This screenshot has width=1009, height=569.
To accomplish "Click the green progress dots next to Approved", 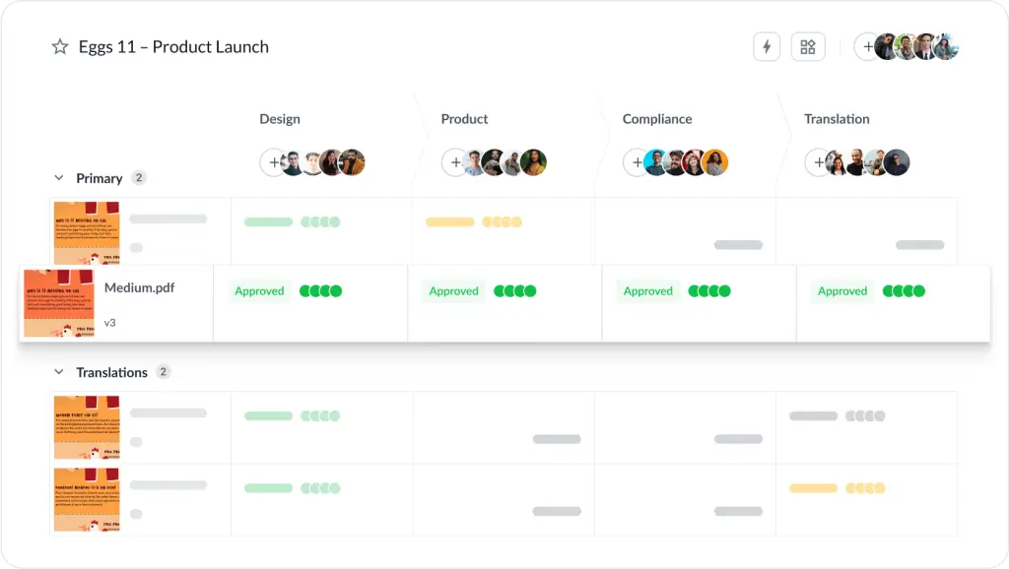I will [x=320, y=290].
